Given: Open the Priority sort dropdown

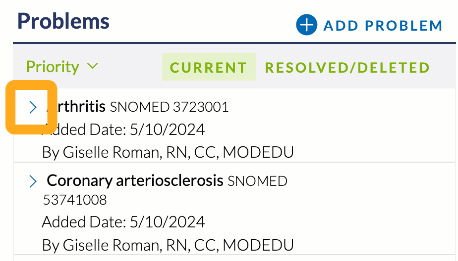Looking at the screenshot, I should [62, 67].
